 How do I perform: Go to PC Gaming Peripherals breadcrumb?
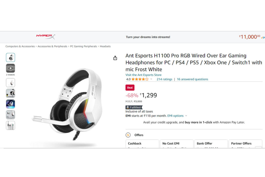pos(84,46)
